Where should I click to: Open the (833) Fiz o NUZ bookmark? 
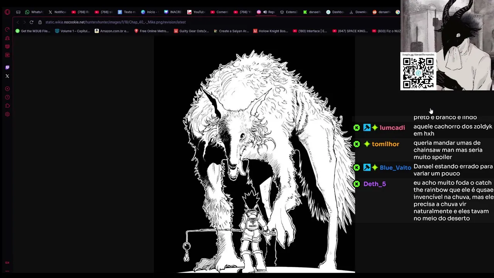coord(386,31)
